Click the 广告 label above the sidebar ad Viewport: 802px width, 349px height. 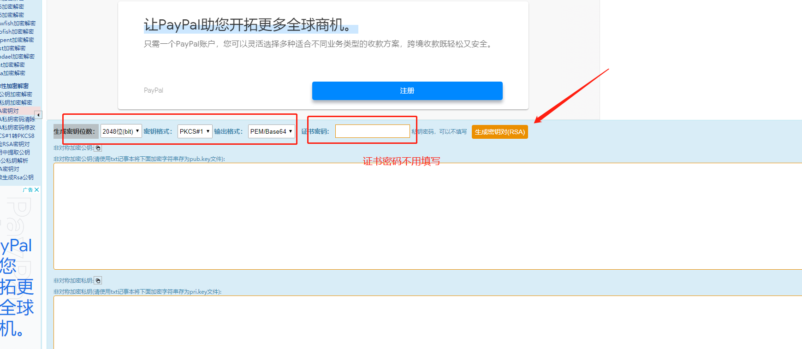[28, 190]
